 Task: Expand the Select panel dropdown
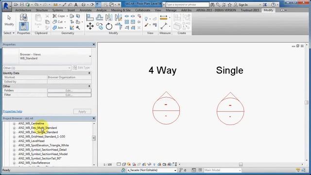click(9, 33)
